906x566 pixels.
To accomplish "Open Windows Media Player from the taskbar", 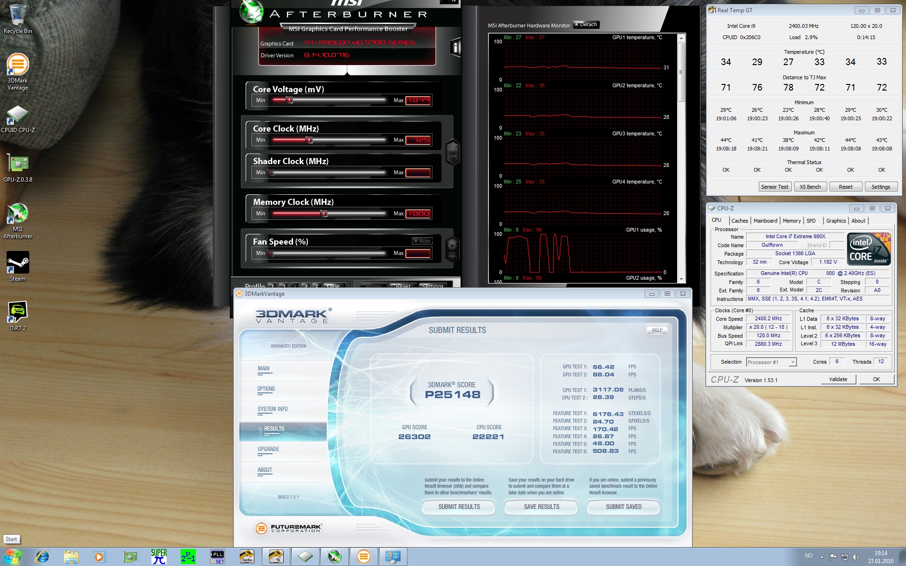I will click(x=99, y=557).
